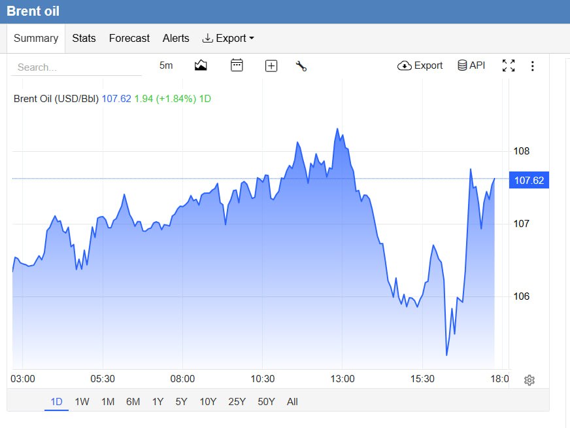Screen dimensions: 570x428
Task: Open the chart type icon
Action: click(x=201, y=65)
